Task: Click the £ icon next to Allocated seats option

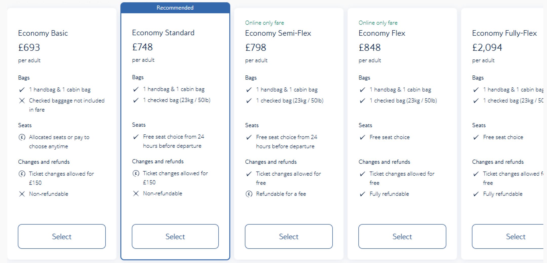Action: pos(22,137)
